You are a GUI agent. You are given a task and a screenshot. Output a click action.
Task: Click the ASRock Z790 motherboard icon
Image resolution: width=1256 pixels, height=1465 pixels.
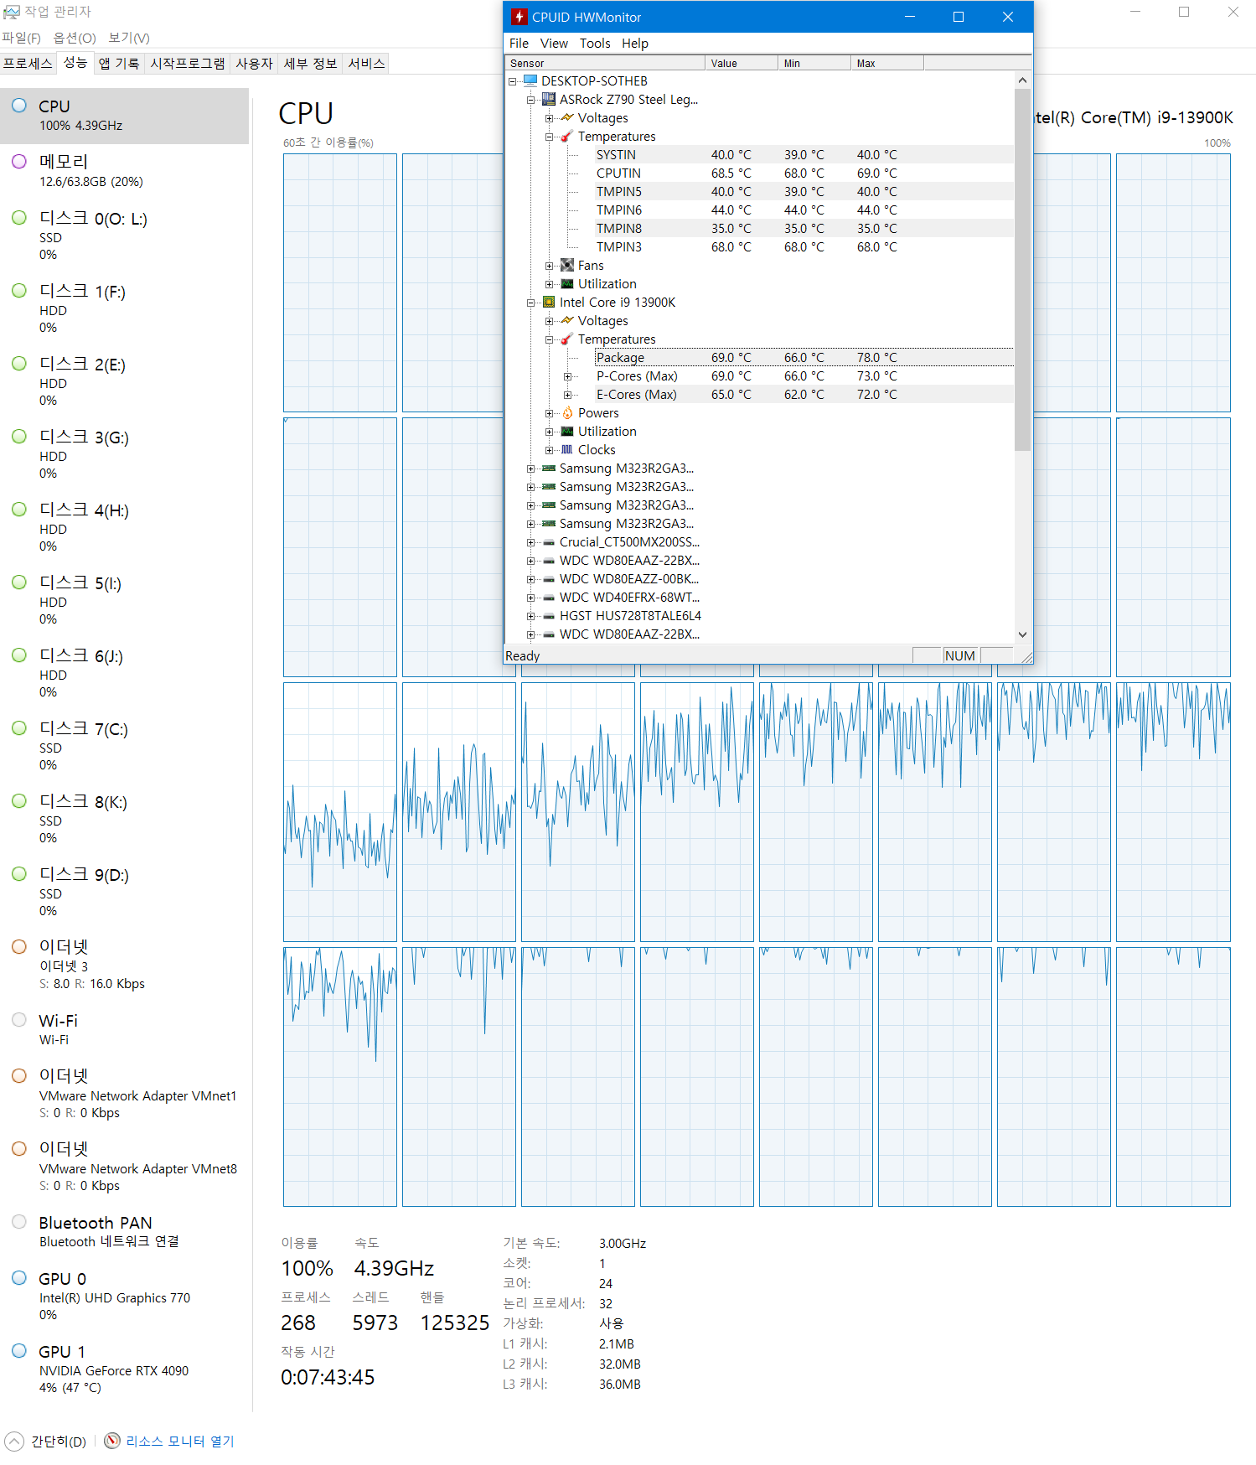(x=549, y=99)
